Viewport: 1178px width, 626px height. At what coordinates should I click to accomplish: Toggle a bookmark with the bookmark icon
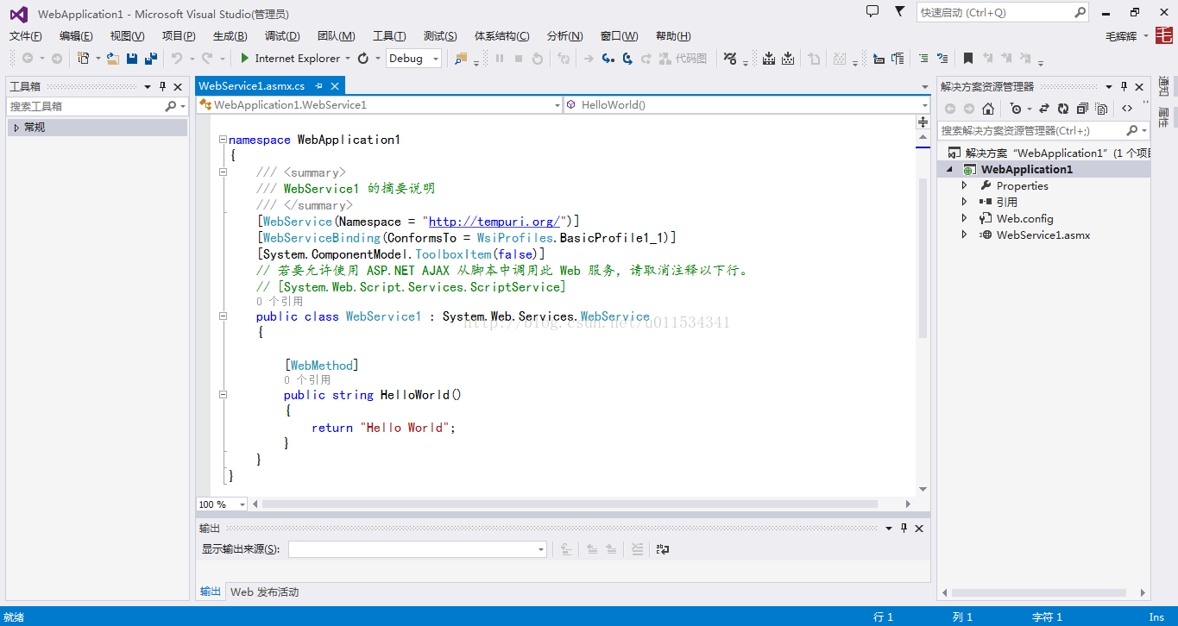[x=968, y=59]
